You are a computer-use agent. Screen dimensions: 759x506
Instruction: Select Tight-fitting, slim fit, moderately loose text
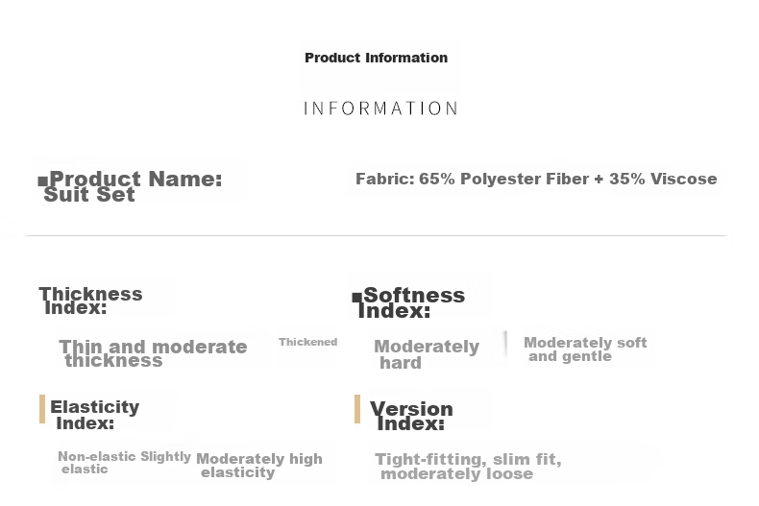pos(468,466)
